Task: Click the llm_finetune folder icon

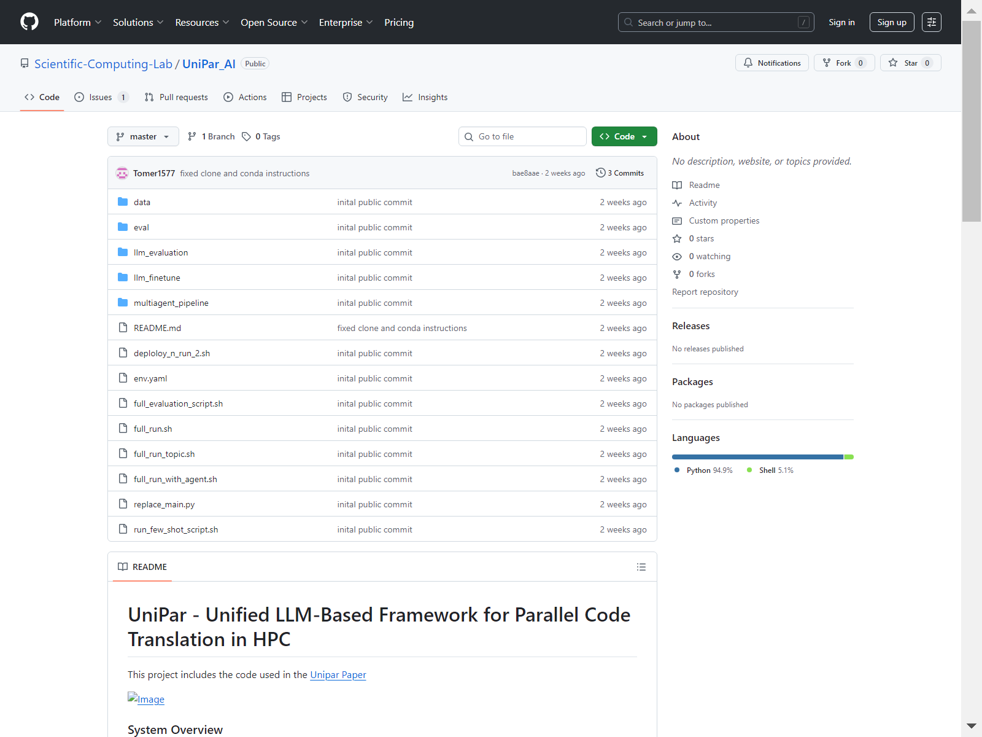Action: pyautogui.click(x=123, y=278)
